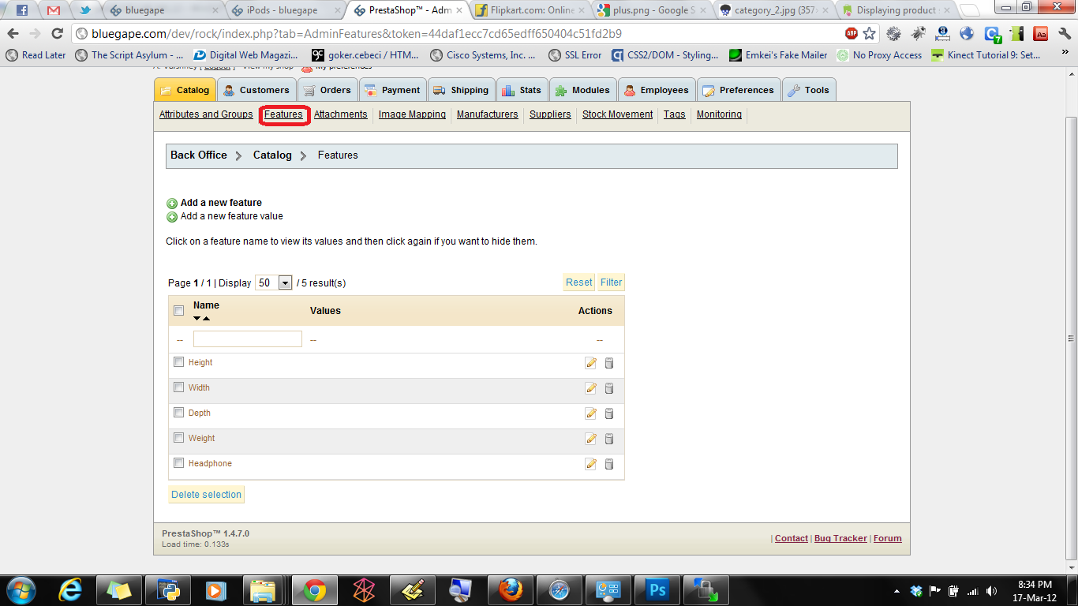Edit the Width feature with pencil icon
1078x606 pixels.
click(590, 388)
